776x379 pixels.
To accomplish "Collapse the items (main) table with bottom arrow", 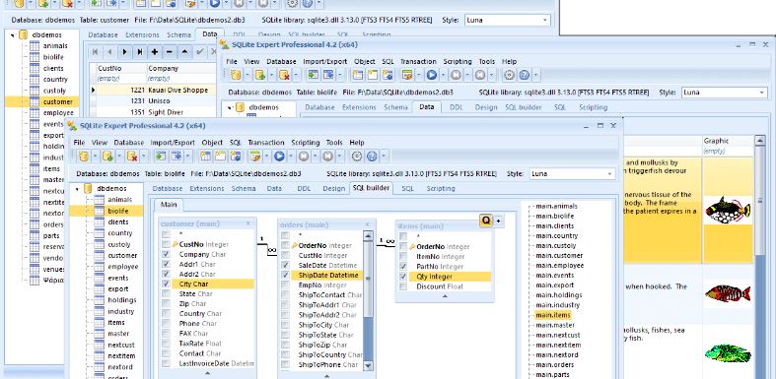I will (x=445, y=296).
